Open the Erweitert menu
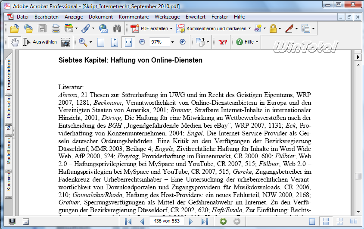Image resolution: width=364 pixels, height=229 pixels. point(196,17)
